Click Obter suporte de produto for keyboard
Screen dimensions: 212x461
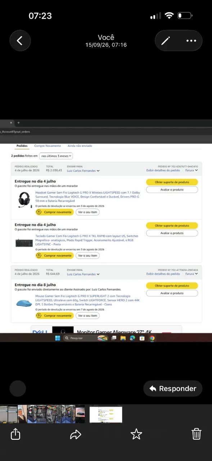(x=172, y=226)
